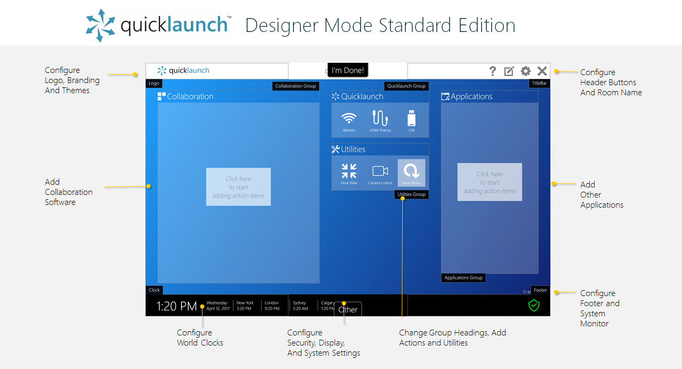Click the quicklaunch logo in the header

pos(183,70)
